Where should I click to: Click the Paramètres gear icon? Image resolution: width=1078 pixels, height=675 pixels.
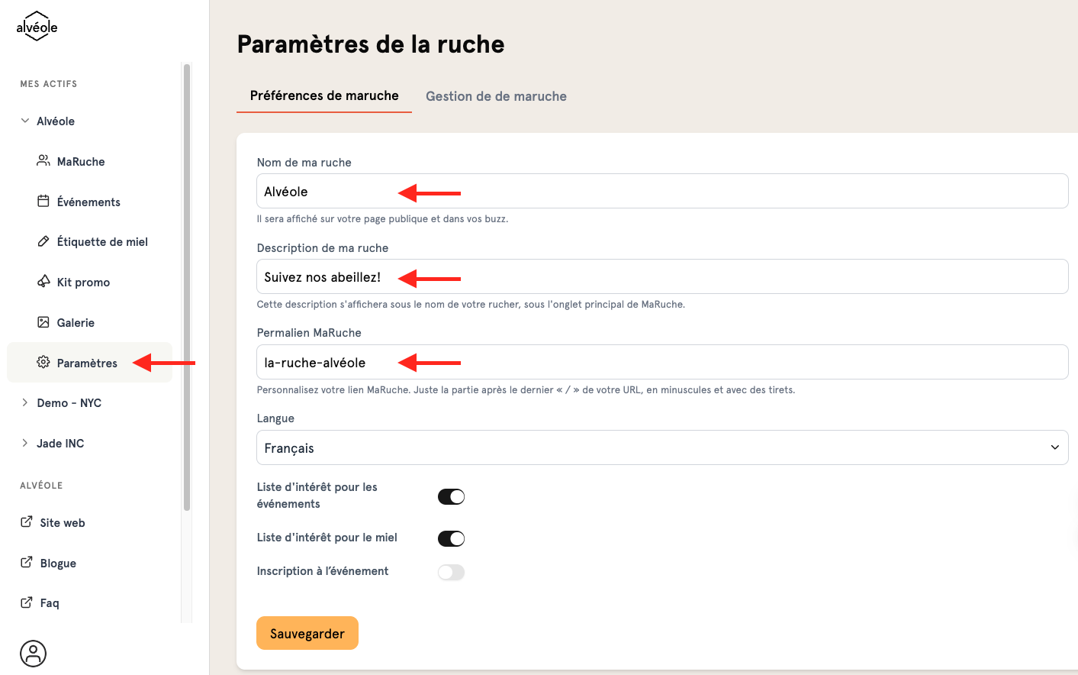(x=43, y=363)
